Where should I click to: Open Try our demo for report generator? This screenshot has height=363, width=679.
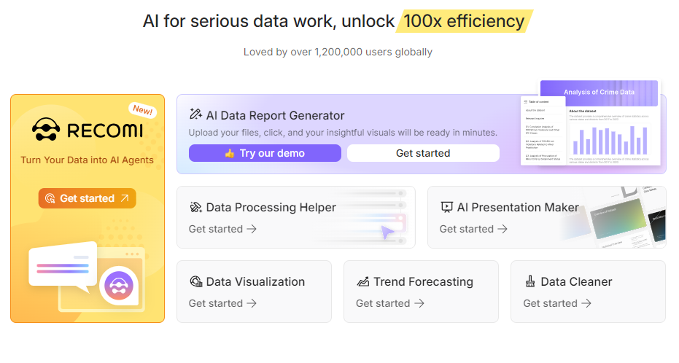point(265,153)
